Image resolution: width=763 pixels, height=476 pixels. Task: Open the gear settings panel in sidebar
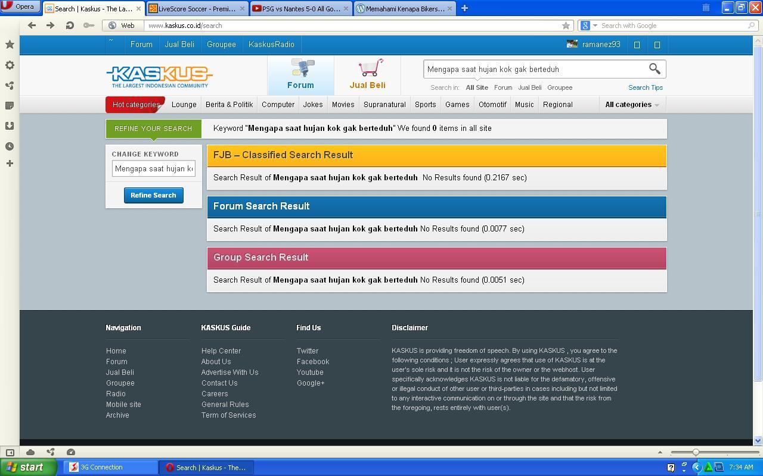point(10,65)
